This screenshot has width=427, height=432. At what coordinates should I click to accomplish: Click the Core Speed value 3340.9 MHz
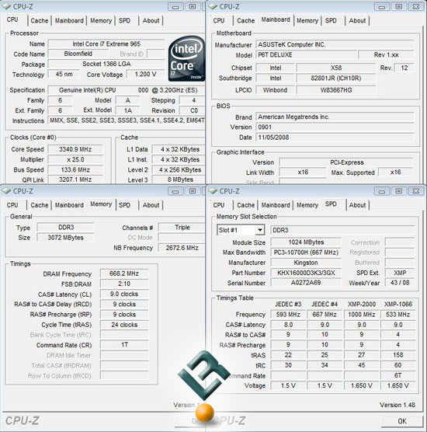pos(75,149)
